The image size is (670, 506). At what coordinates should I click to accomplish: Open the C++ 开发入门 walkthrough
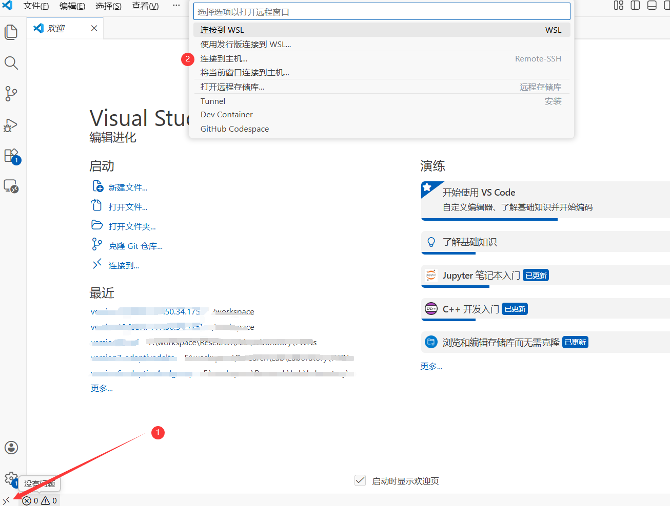point(545,309)
